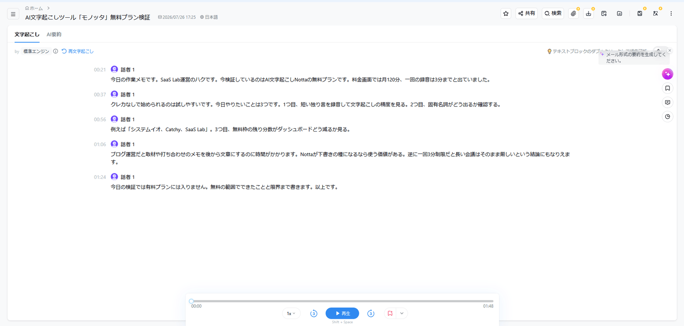Add a bookmark with red flag icon

(x=390, y=313)
